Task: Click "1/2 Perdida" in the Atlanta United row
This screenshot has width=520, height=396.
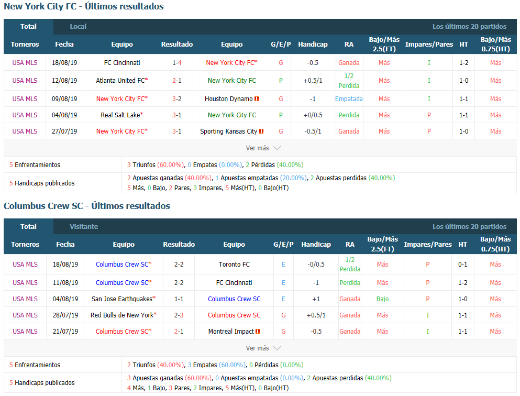Action: [349, 81]
